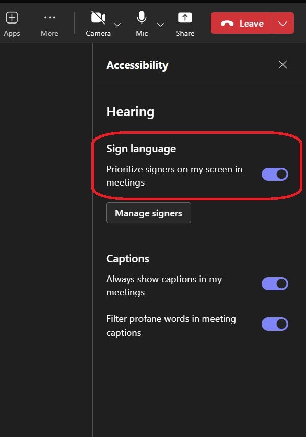Click the More options icon
The height and width of the screenshot is (437, 306).
pyautogui.click(x=49, y=17)
